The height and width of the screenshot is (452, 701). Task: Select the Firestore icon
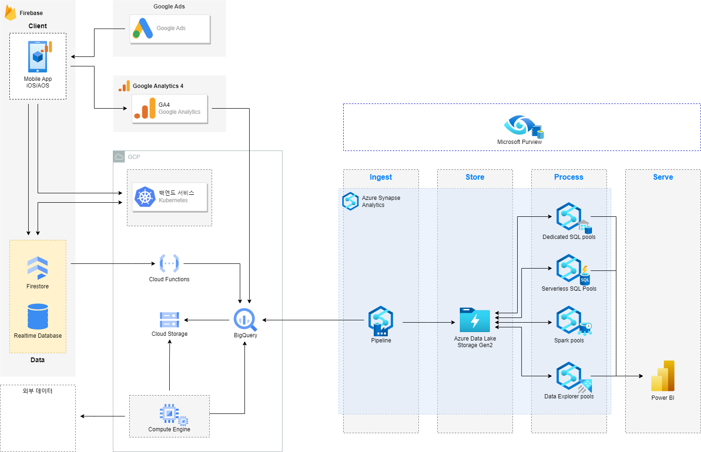[38, 268]
